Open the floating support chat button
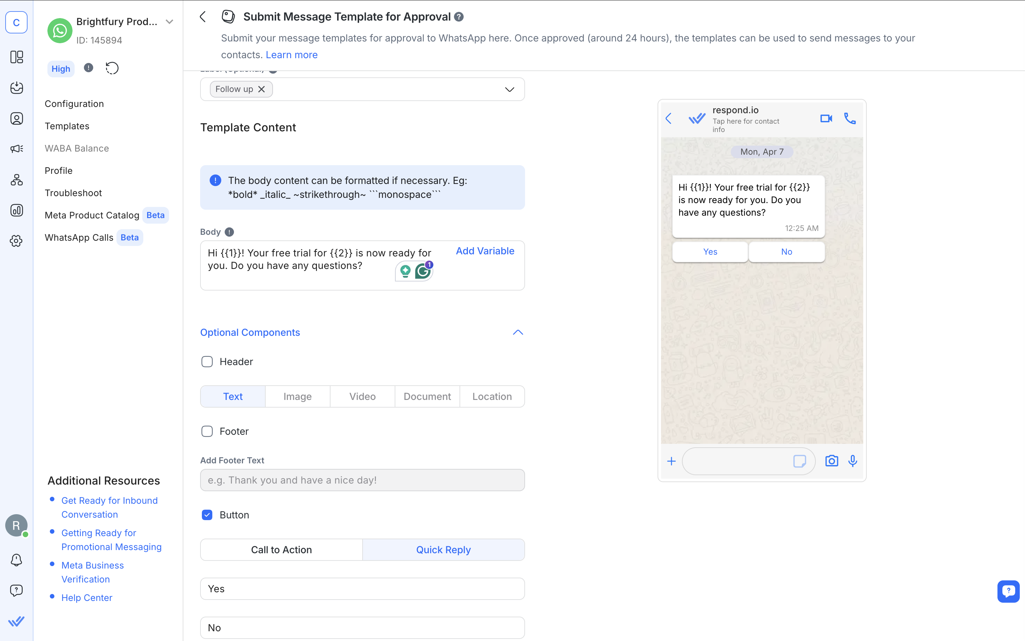Viewport: 1025px width, 641px height. click(1009, 591)
